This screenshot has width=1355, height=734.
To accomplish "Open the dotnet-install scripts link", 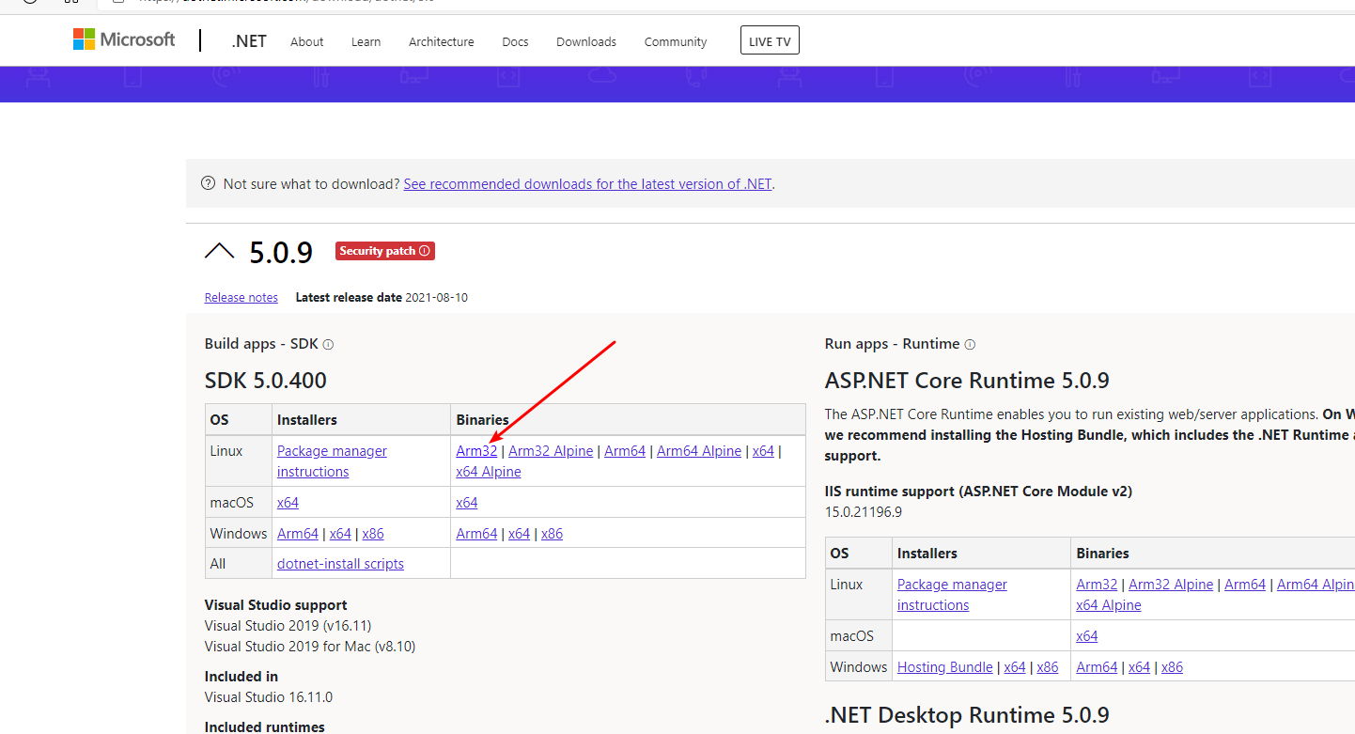I will 340,564.
